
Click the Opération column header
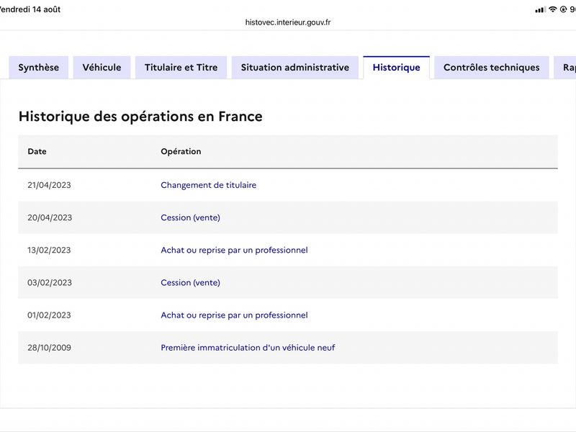181,151
